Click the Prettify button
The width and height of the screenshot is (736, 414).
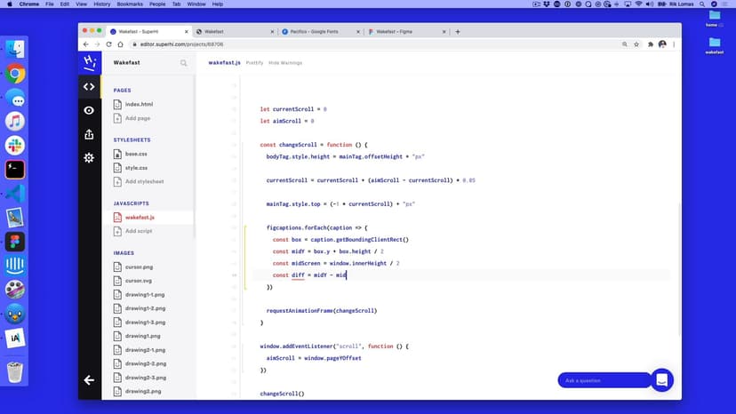[254, 63]
